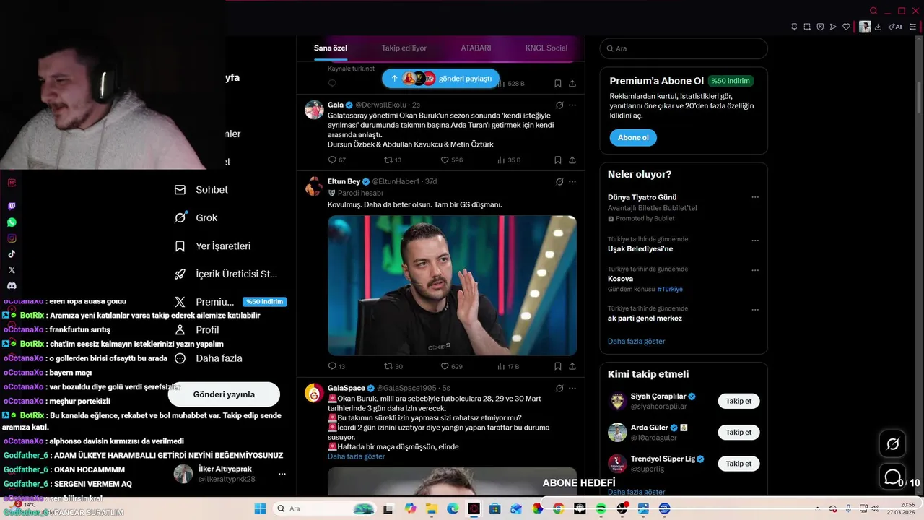Screen dimensions: 924x520
Task: Open Grok in the navigation menu
Action: pos(196,217)
